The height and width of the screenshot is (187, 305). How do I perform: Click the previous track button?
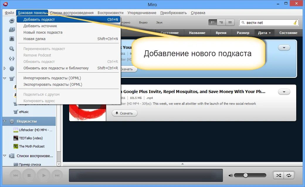pyautogui.click(x=16, y=176)
